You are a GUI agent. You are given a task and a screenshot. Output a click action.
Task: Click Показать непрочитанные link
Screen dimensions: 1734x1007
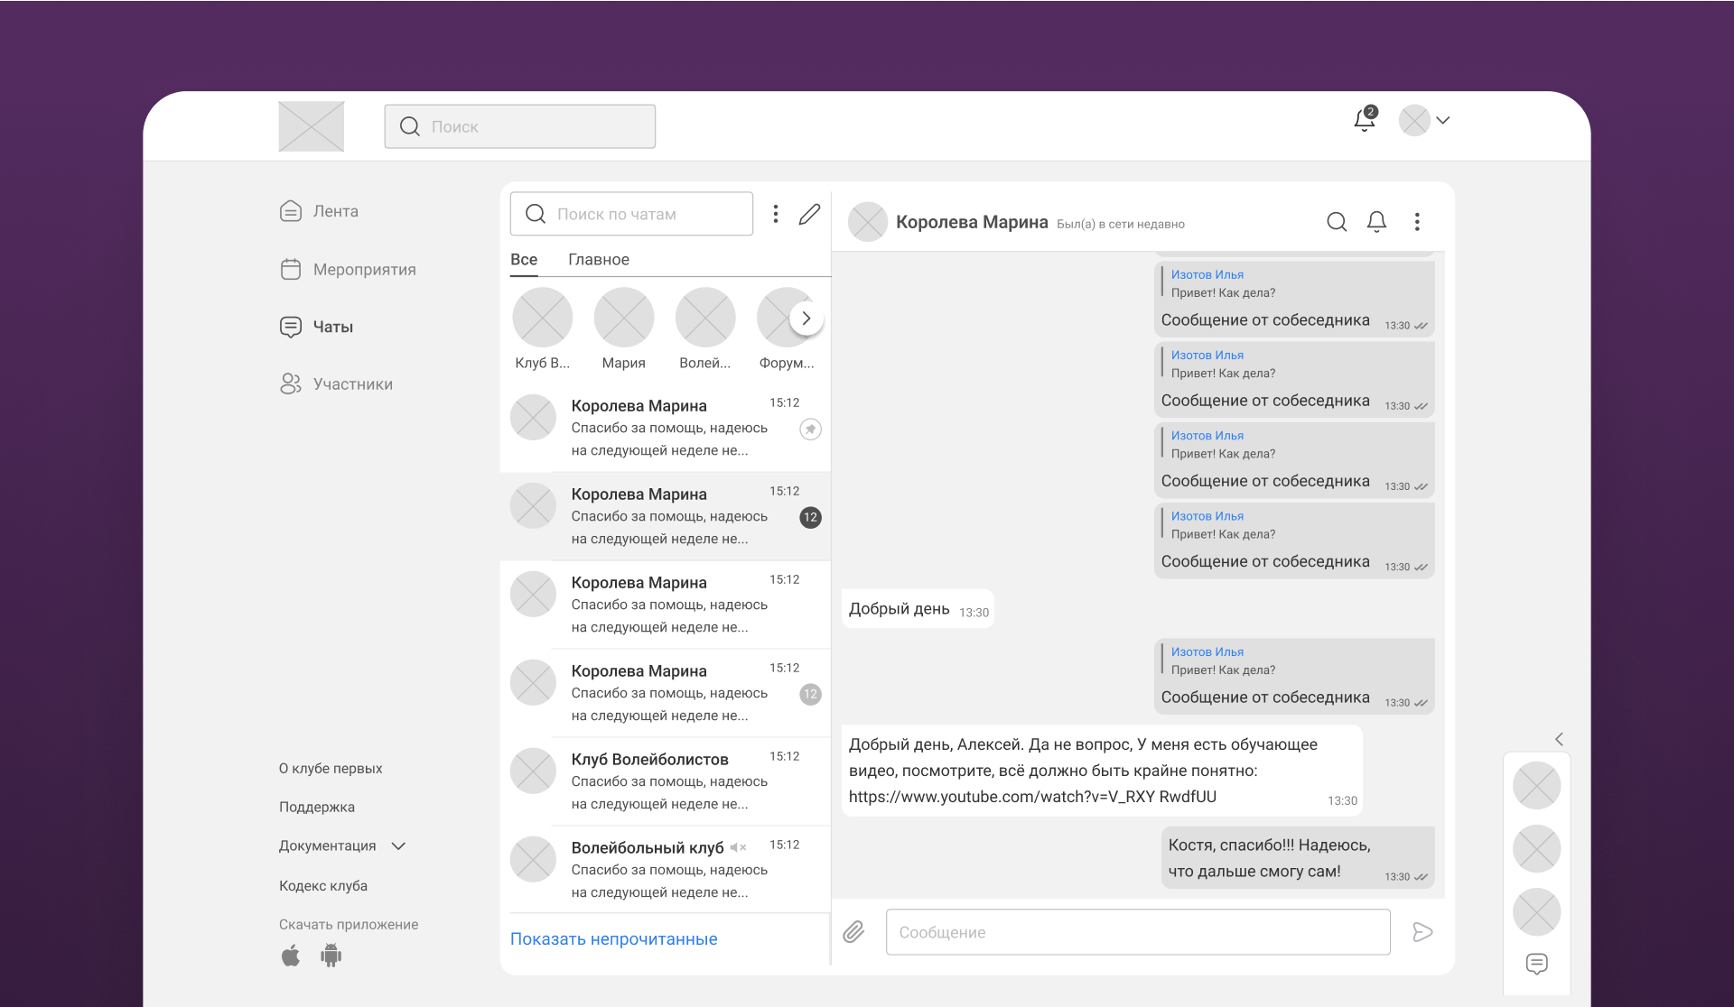click(613, 939)
